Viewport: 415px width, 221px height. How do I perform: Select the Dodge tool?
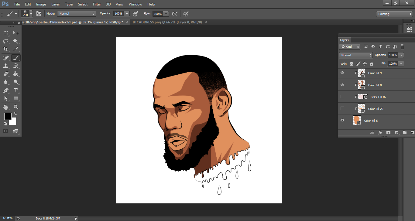16,82
